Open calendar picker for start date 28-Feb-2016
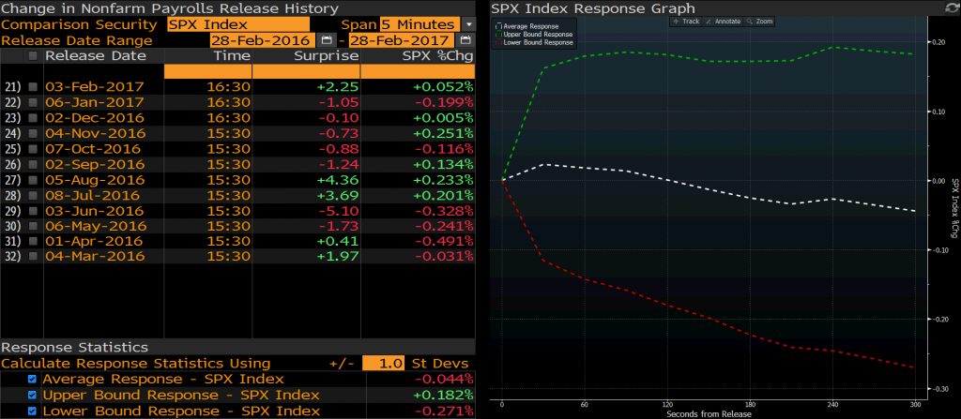 click(327, 40)
